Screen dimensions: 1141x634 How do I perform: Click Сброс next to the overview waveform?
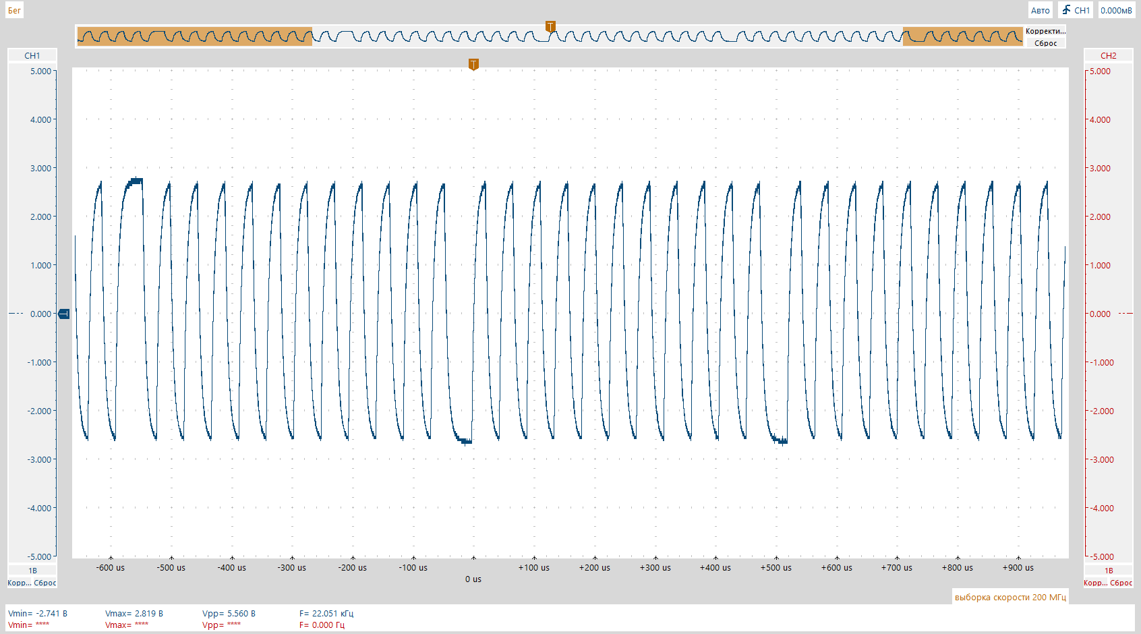[x=1045, y=43]
